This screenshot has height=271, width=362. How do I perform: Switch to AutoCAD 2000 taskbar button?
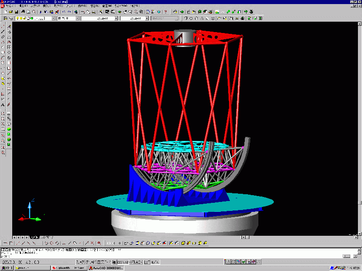(x=106, y=268)
